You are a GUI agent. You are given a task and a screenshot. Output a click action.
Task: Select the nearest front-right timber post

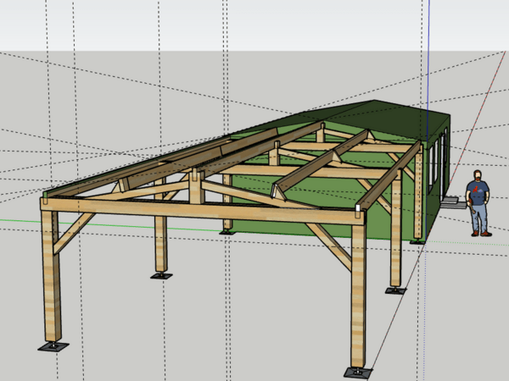click(x=358, y=296)
